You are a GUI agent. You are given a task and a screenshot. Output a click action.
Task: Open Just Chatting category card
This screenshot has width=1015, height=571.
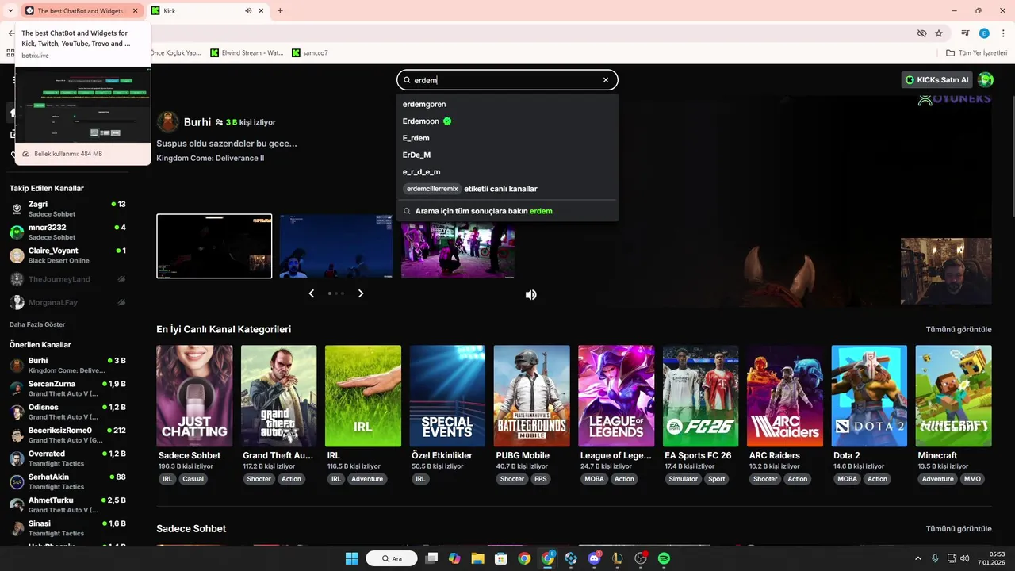[194, 396]
